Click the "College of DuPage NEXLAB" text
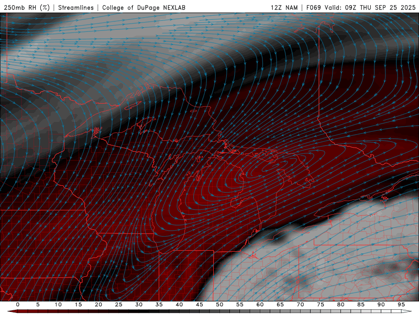 144,7
